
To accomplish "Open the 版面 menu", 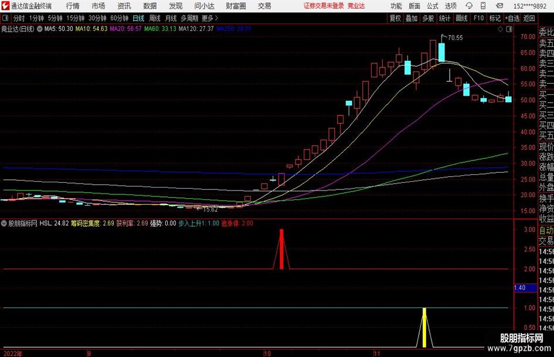I will click(x=414, y=6).
